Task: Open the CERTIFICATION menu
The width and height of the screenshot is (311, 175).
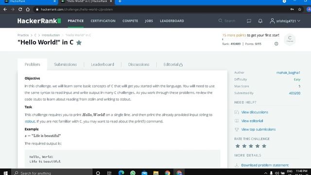Action: pos(103,21)
